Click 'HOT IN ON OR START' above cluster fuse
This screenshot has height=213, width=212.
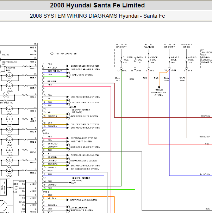(121, 46)
